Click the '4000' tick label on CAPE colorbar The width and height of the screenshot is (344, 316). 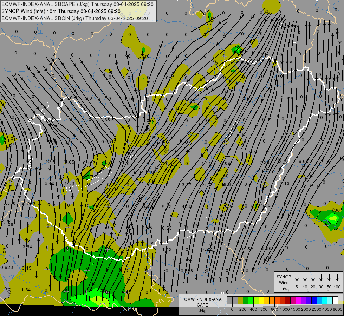(x=327, y=309)
